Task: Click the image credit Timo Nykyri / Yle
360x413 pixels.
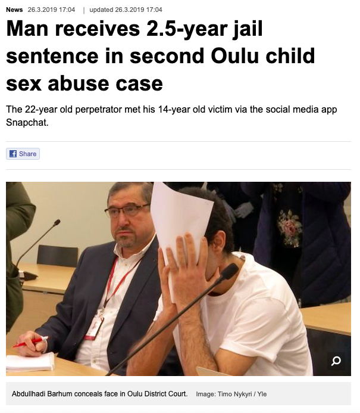Action: [231, 394]
